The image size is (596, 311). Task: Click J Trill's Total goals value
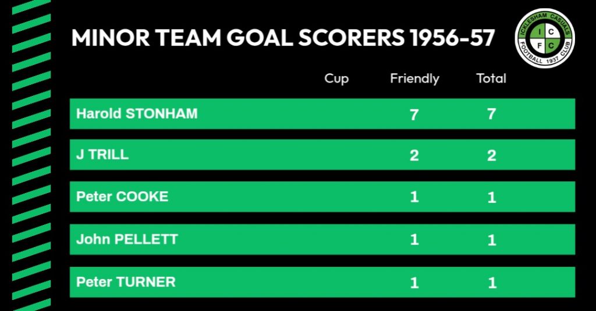(492, 155)
